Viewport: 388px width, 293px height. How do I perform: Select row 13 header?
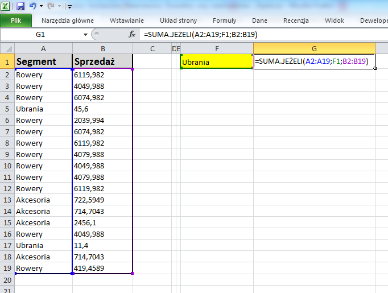7,200
